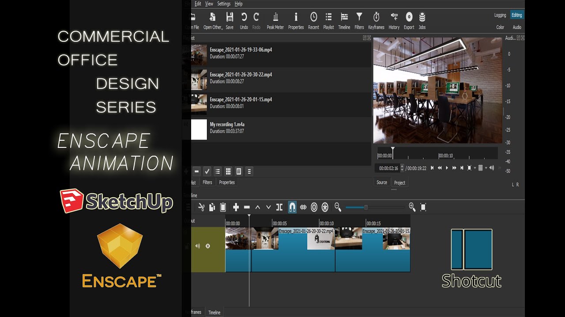Toggle timeline snapping magnet
The height and width of the screenshot is (317, 565).
coord(292,207)
